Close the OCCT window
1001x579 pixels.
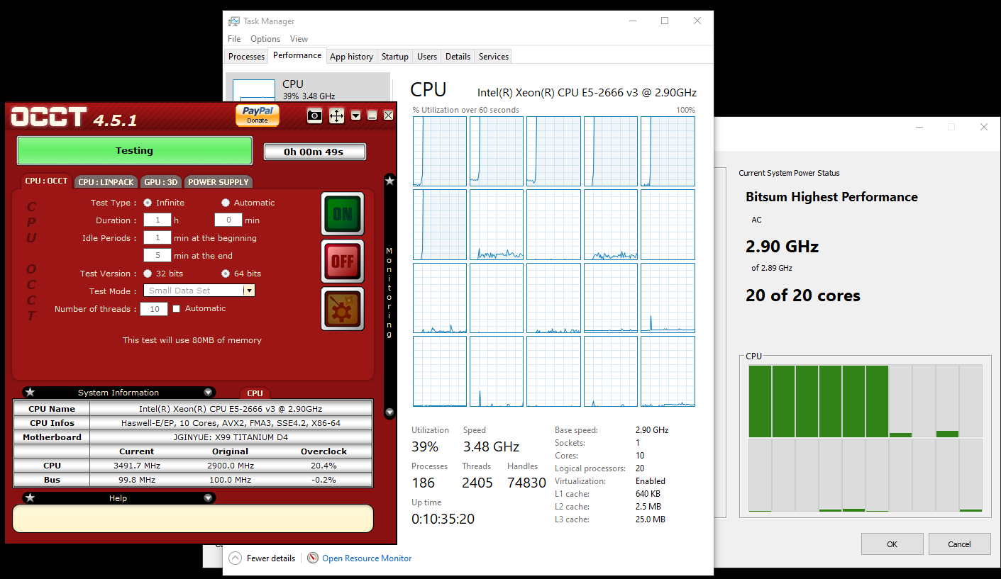388,115
